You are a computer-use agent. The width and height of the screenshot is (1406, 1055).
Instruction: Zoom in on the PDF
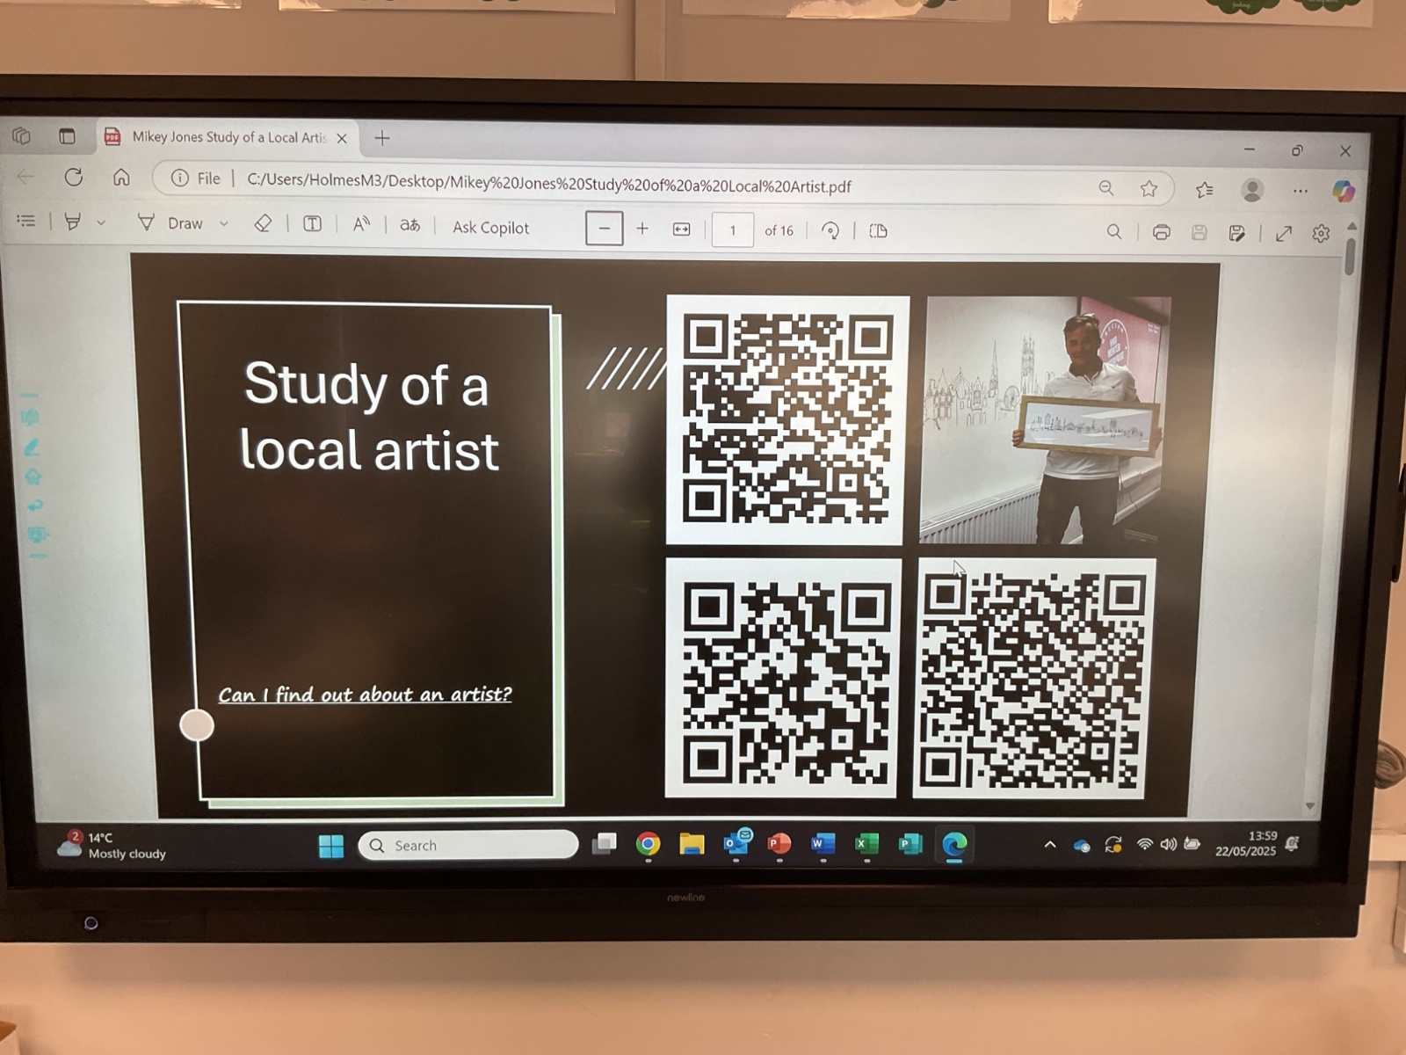(x=642, y=229)
